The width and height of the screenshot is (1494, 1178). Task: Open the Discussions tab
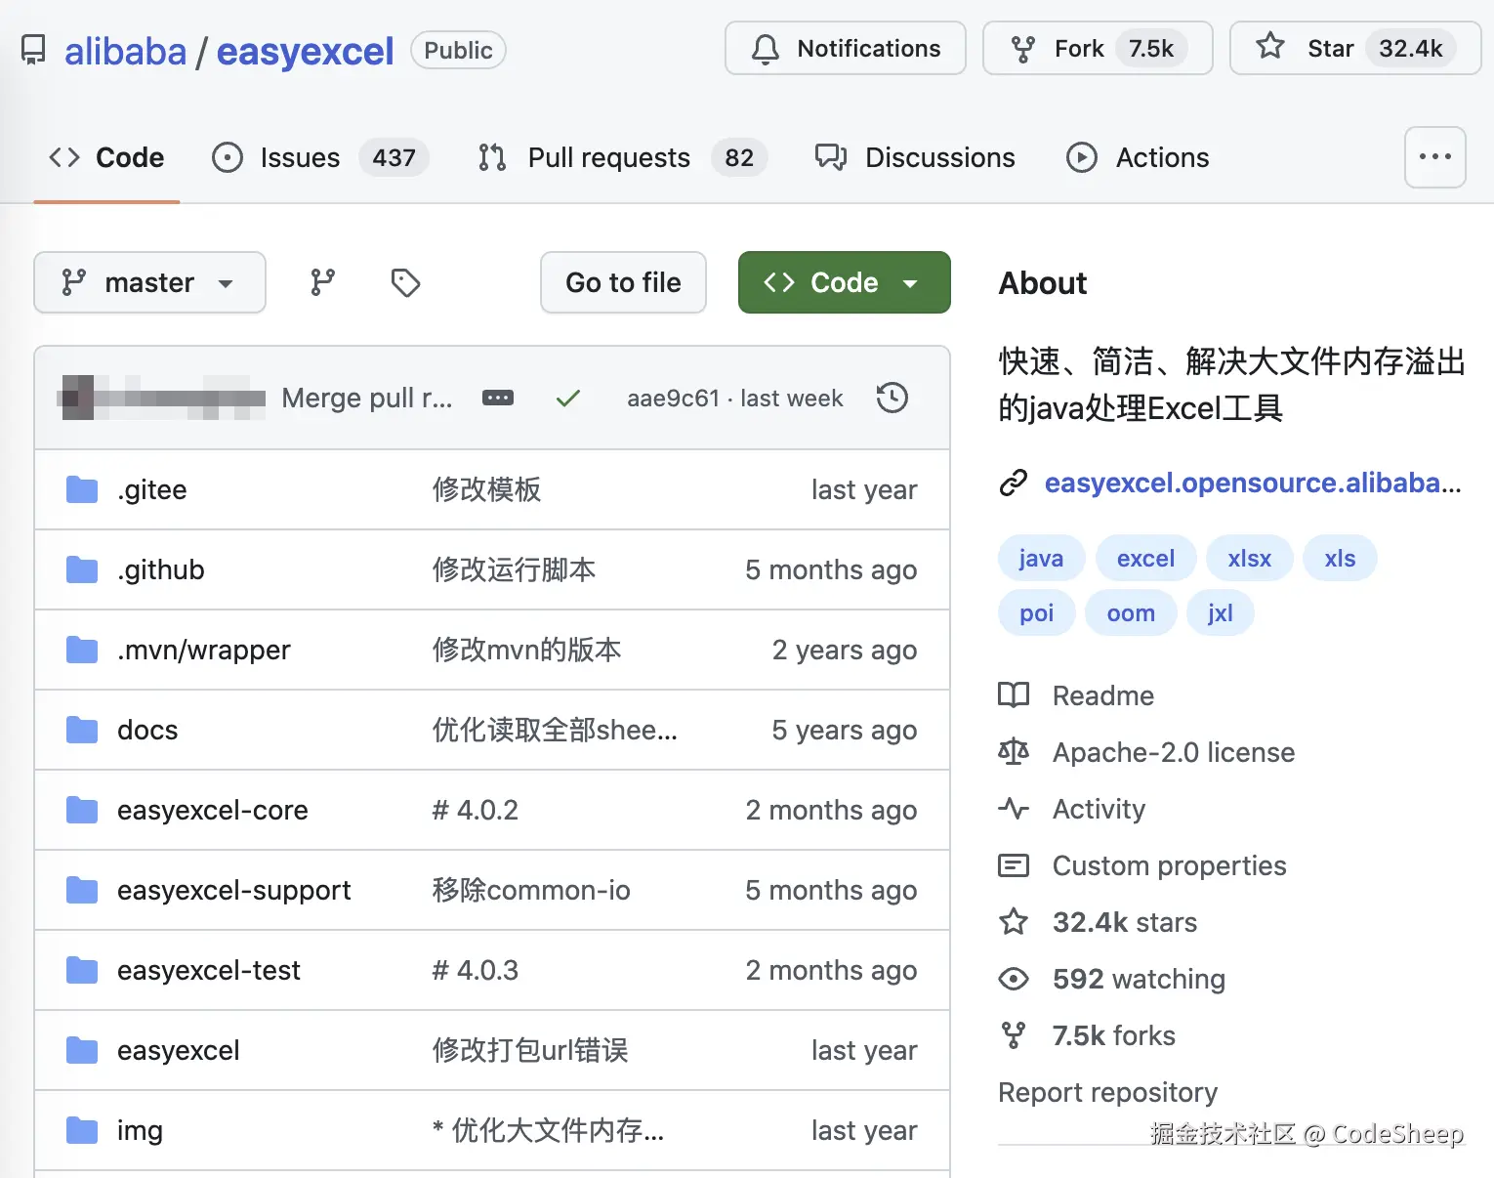tap(915, 157)
